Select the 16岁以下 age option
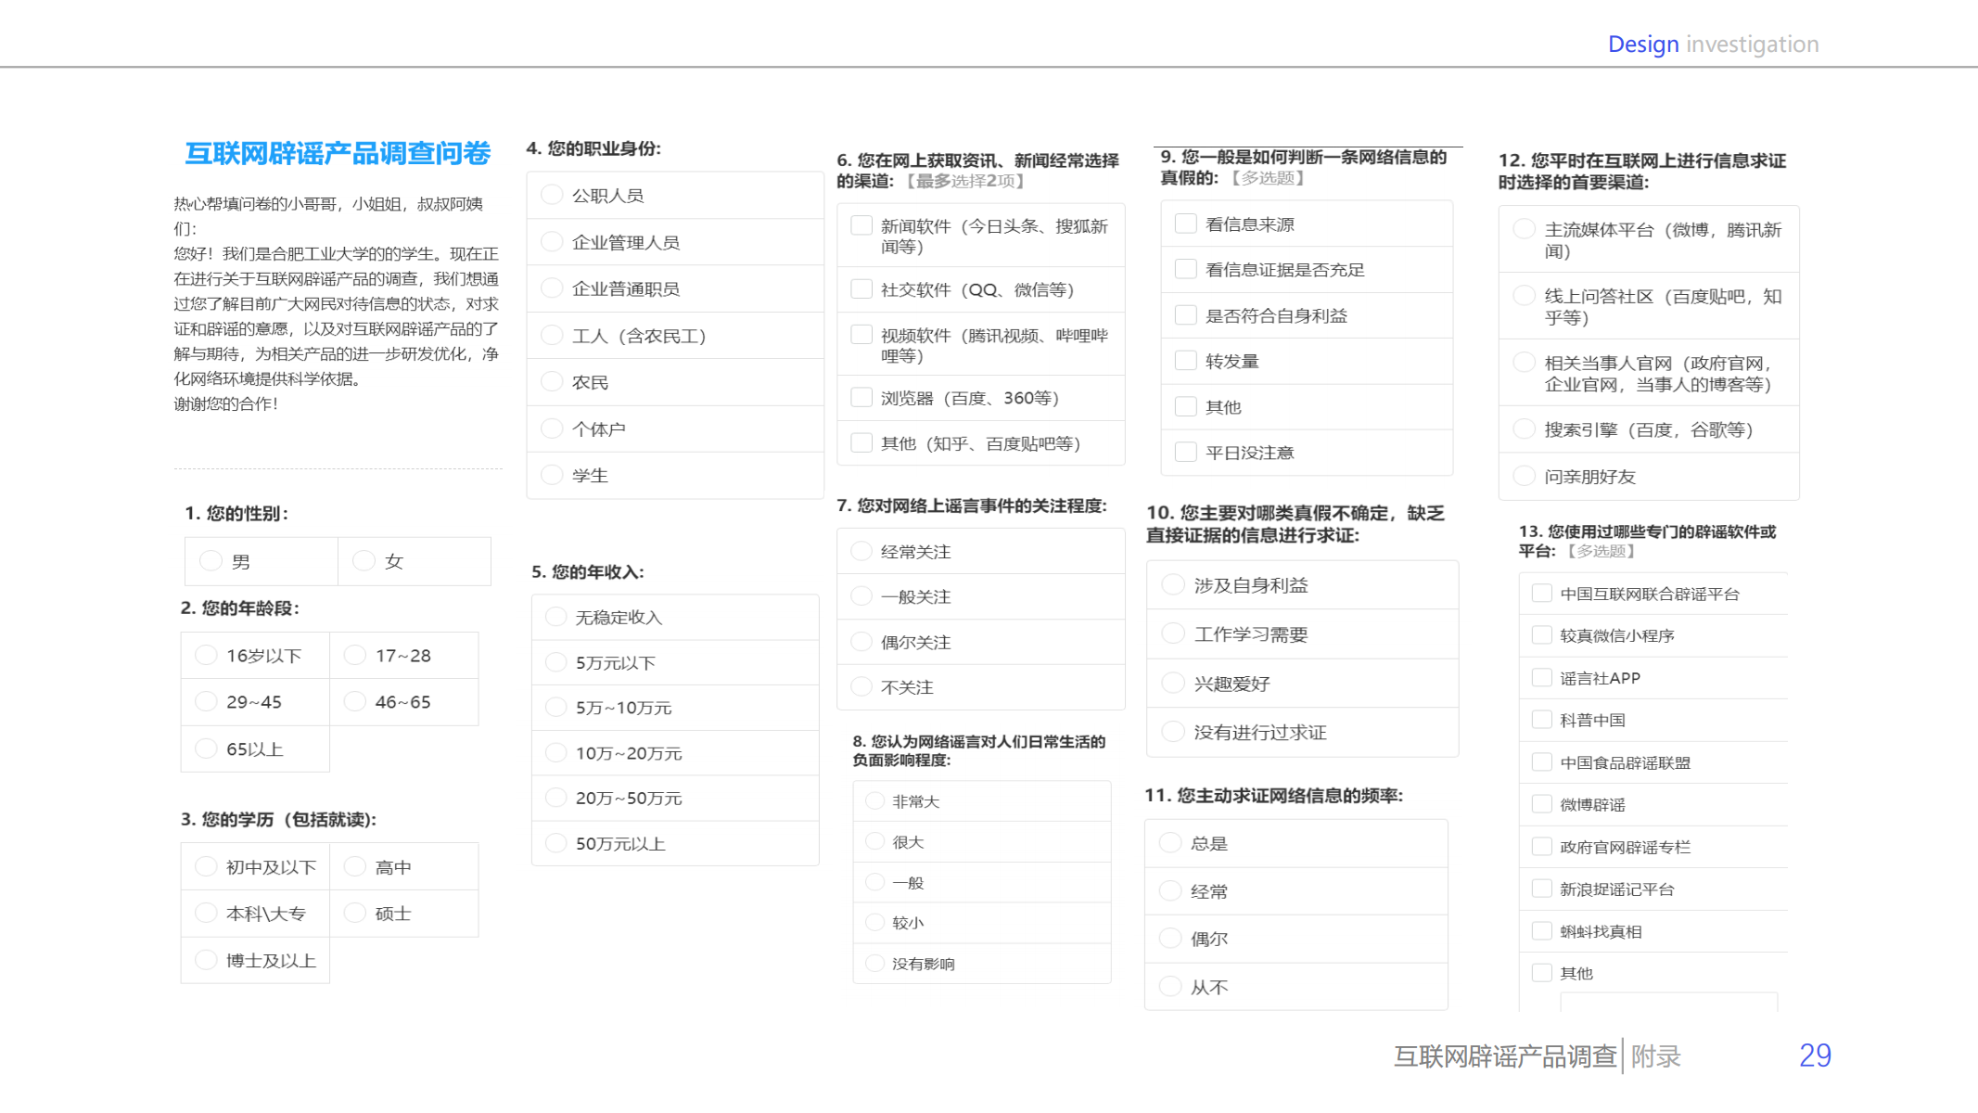 [x=206, y=655]
